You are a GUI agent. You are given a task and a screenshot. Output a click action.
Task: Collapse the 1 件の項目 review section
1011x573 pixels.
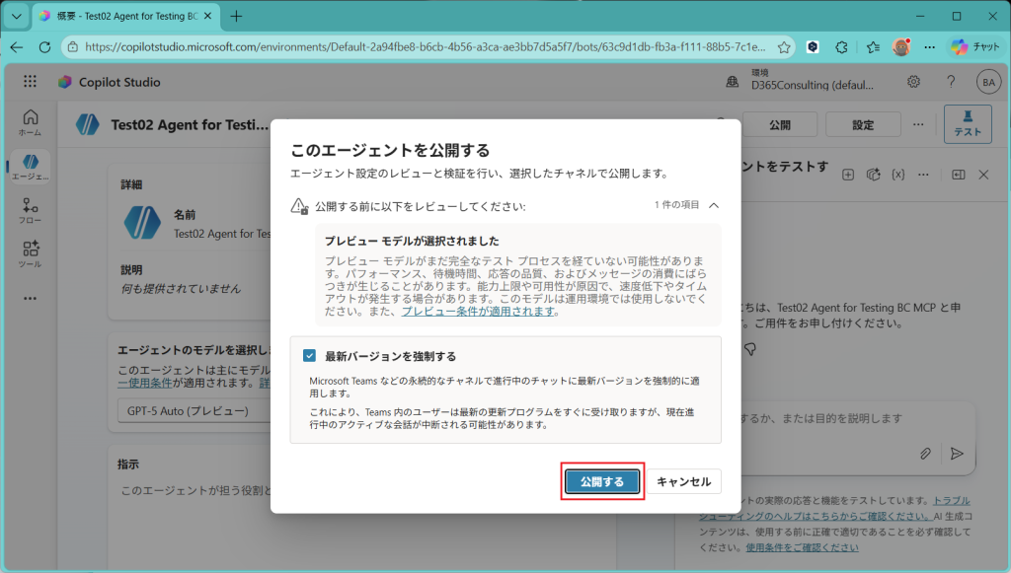[x=714, y=205]
